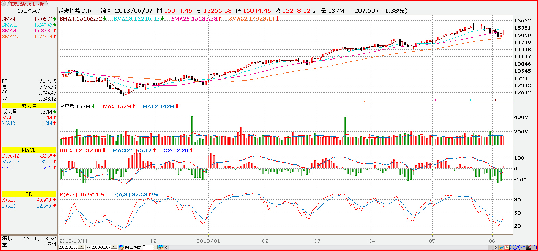Click the SMA4 15106.72 legend on price chart
This screenshot has width=538, height=251.
[x=83, y=19]
